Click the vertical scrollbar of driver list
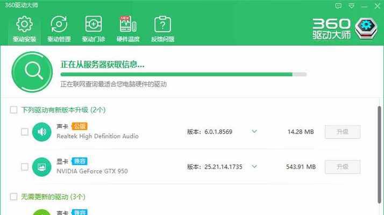The height and width of the screenshot is (215, 384). [x=379, y=155]
